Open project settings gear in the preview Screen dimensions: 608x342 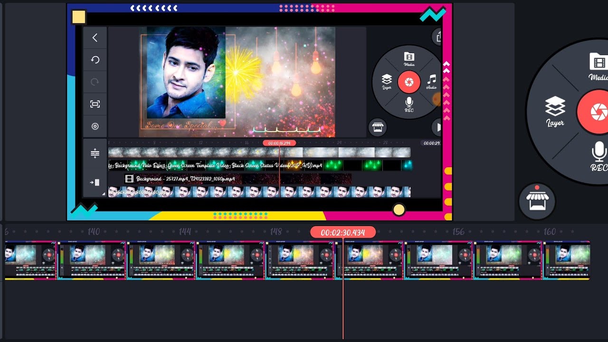point(95,126)
